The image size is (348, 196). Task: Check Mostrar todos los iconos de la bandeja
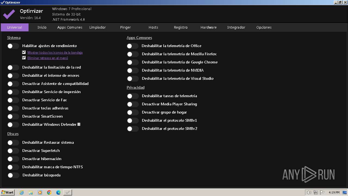click(x=24, y=53)
